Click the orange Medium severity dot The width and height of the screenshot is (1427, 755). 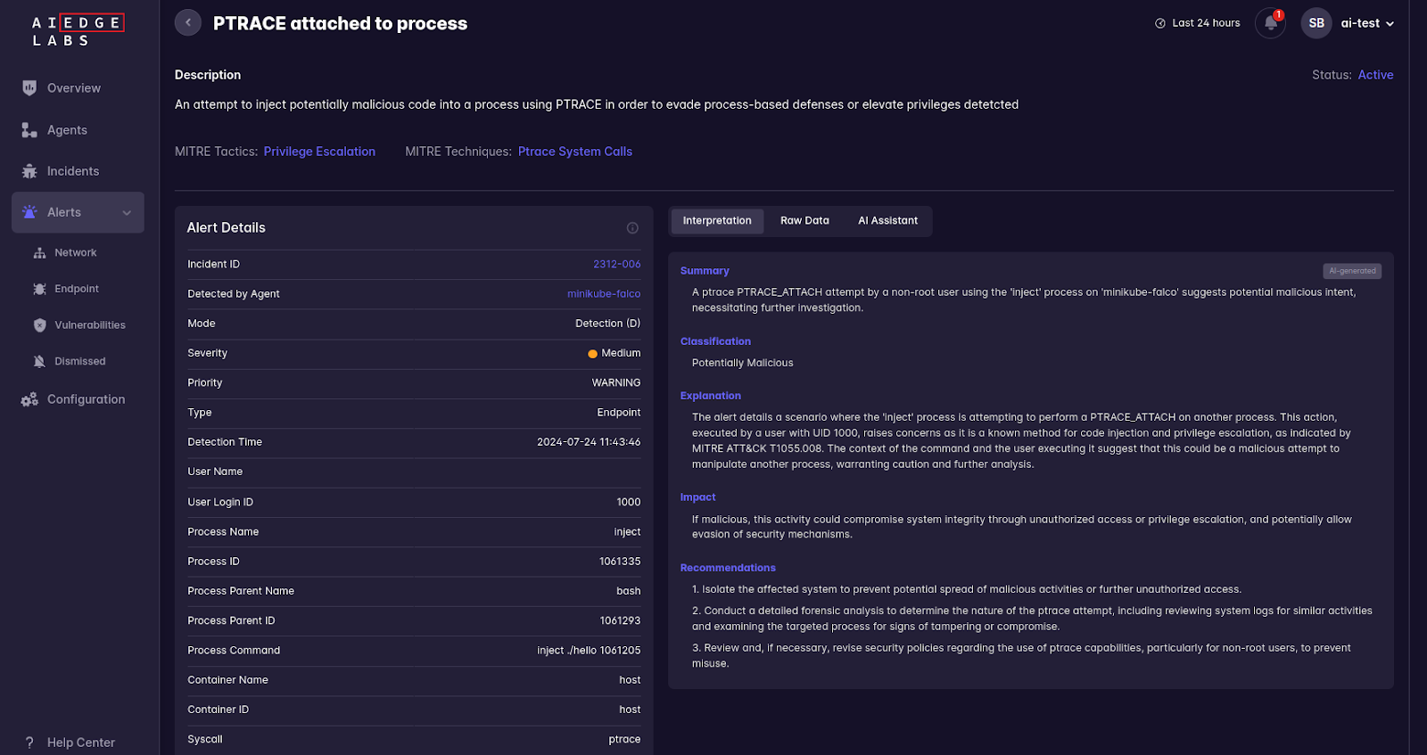pos(592,354)
